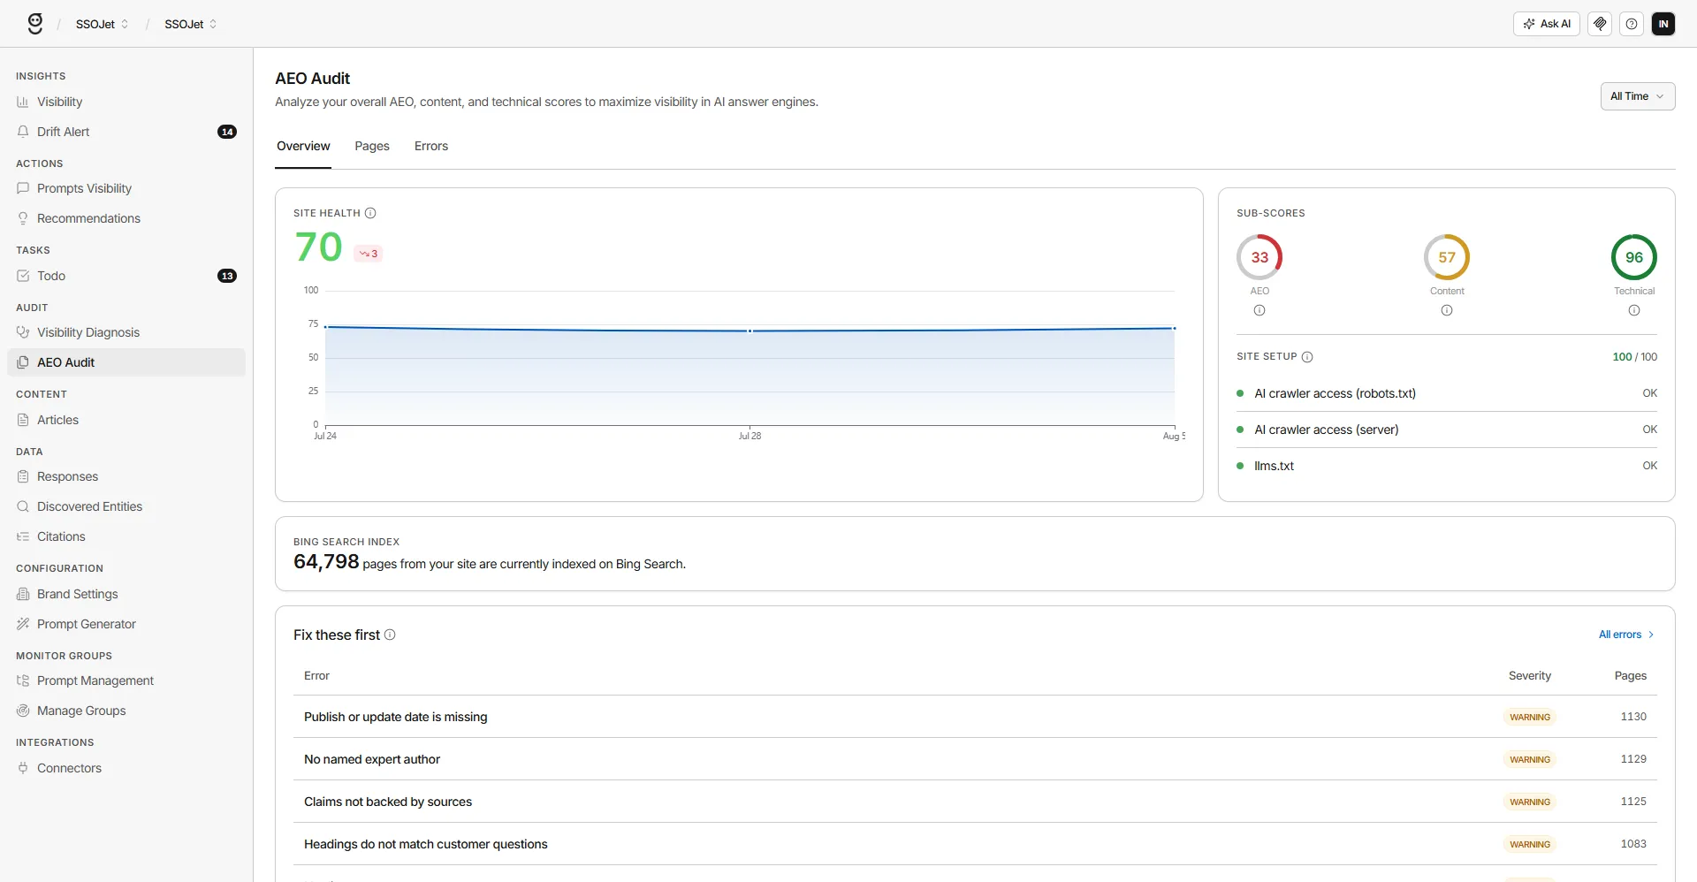
Task: Click the AEO Audit pages icon
Action: point(23,362)
